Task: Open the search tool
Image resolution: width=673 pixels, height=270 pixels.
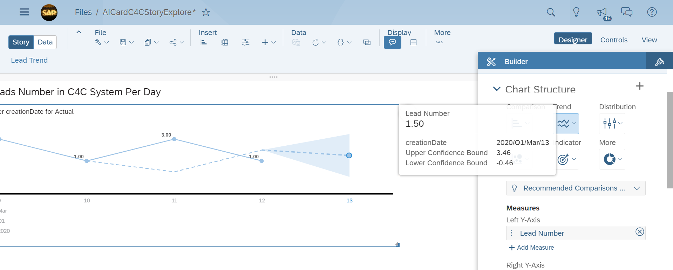Action: coord(551,12)
